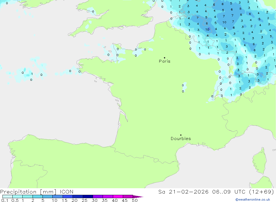Pick the purple legend swatch between 30 and 35
The width and height of the screenshot is (276, 202).
tap(98, 196)
